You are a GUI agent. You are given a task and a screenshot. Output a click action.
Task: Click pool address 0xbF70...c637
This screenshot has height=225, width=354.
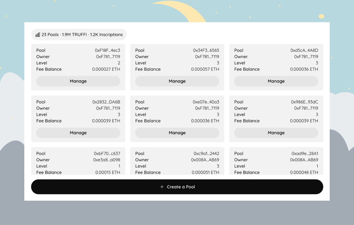107,154
